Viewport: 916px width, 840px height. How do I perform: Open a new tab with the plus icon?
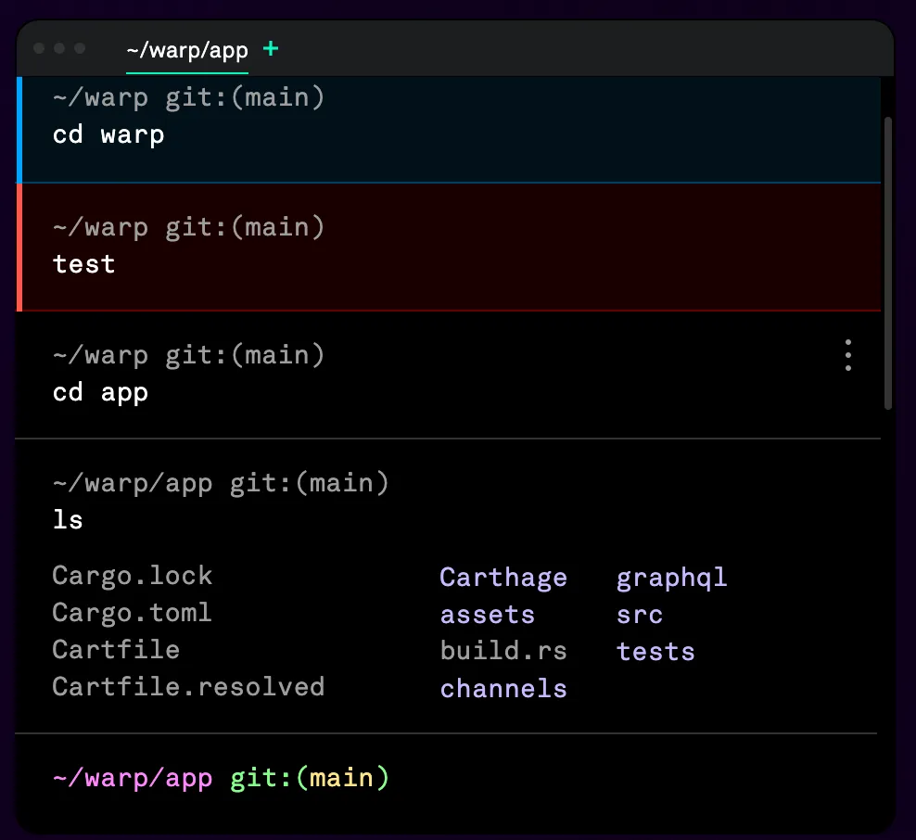[x=271, y=49]
